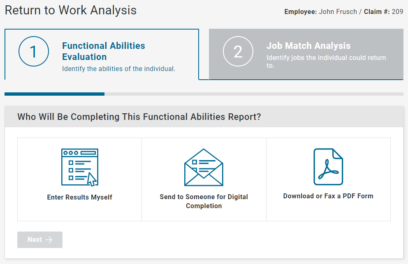Click the "Return to Work Analysis" page heading
The height and width of the screenshot is (264, 408).
[71, 10]
